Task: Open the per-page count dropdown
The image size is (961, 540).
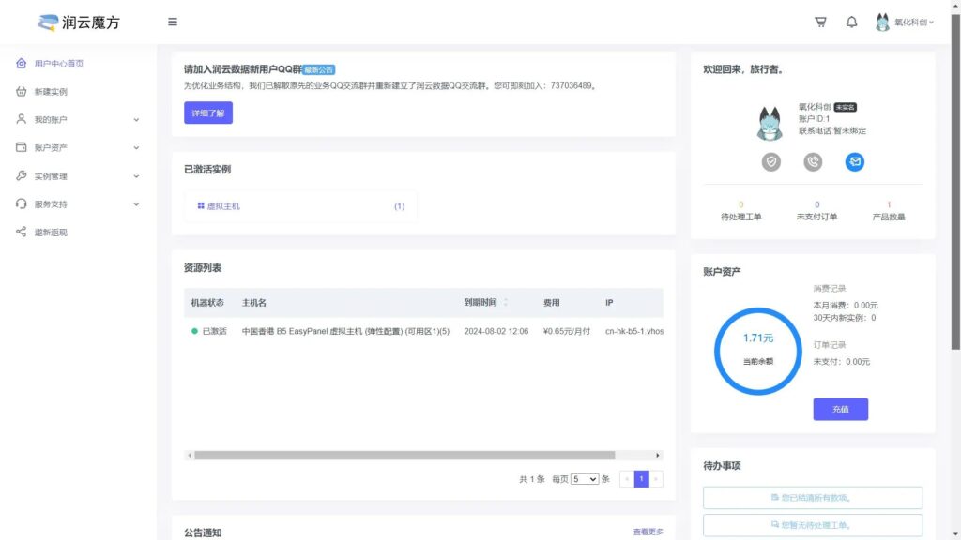Action: (584, 479)
